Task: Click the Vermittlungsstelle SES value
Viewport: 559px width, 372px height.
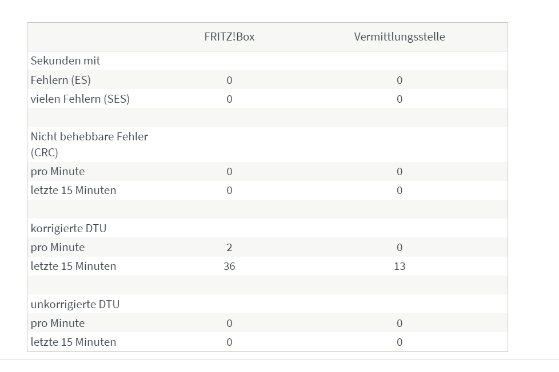Action: (x=400, y=99)
